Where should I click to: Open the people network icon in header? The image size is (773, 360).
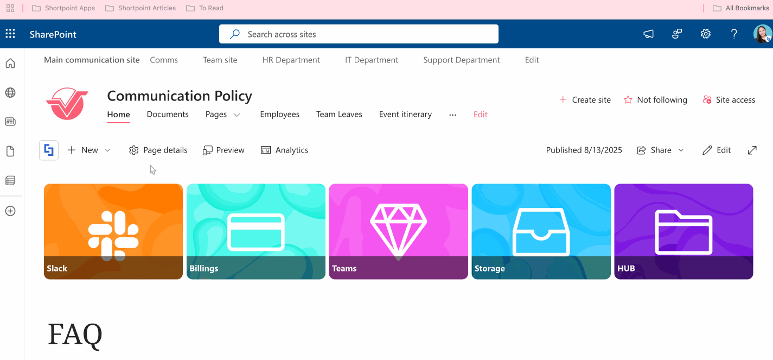(677, 34)
